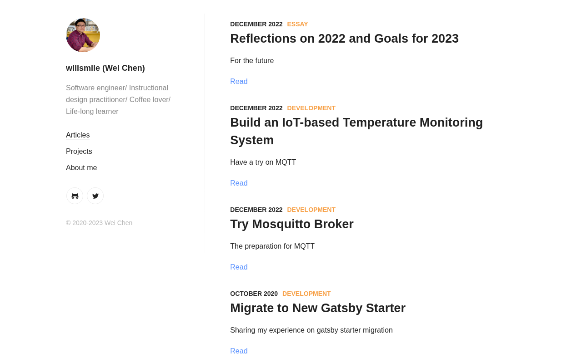Click the Software engineer bio description text
Viewport: 582px width, 363px height.
tap(118, 100)
